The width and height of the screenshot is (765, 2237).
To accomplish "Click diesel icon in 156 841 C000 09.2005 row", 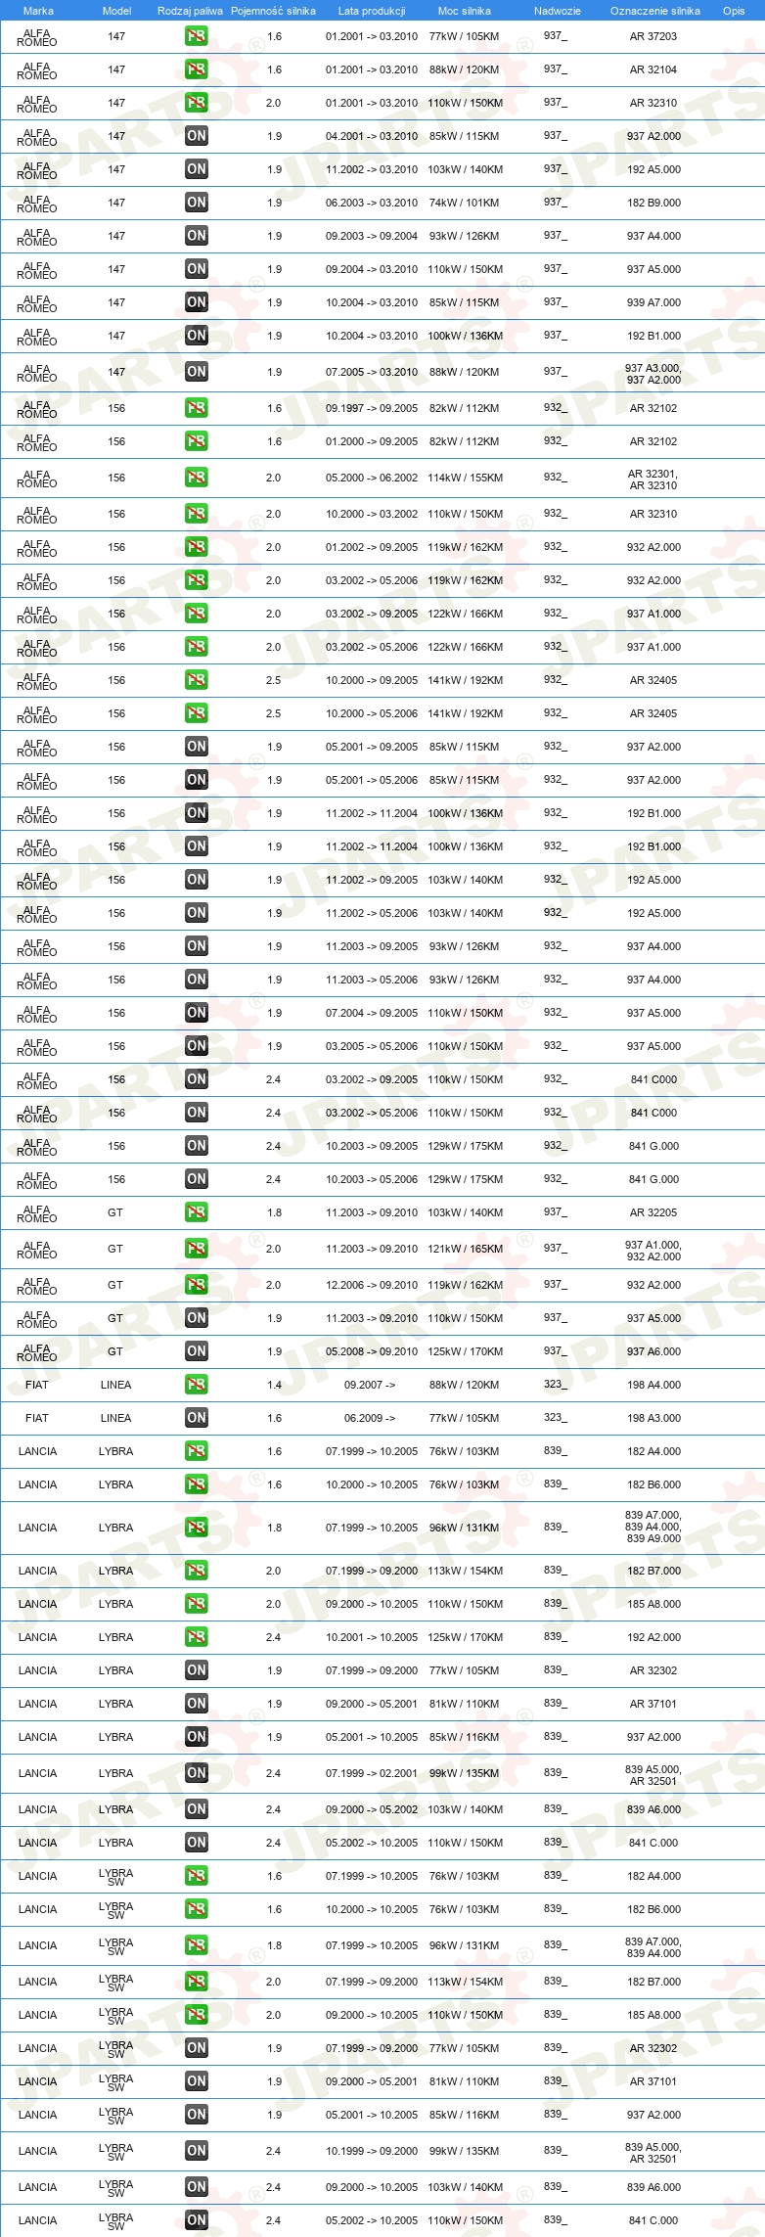I will pyautogui.click(x=197, y=1079).
